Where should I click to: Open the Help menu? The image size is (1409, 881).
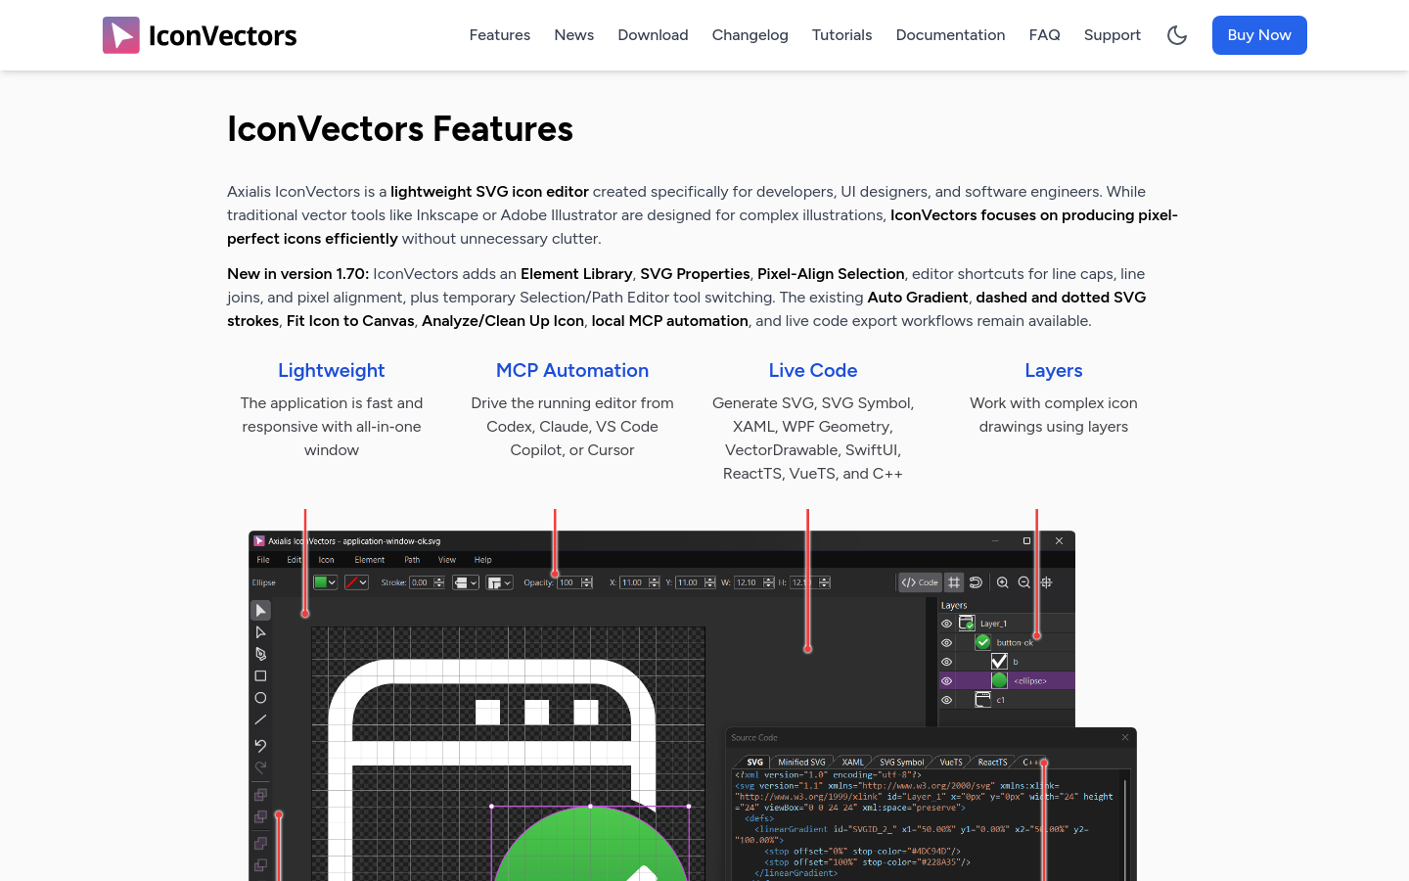click(x=483, y=560)
